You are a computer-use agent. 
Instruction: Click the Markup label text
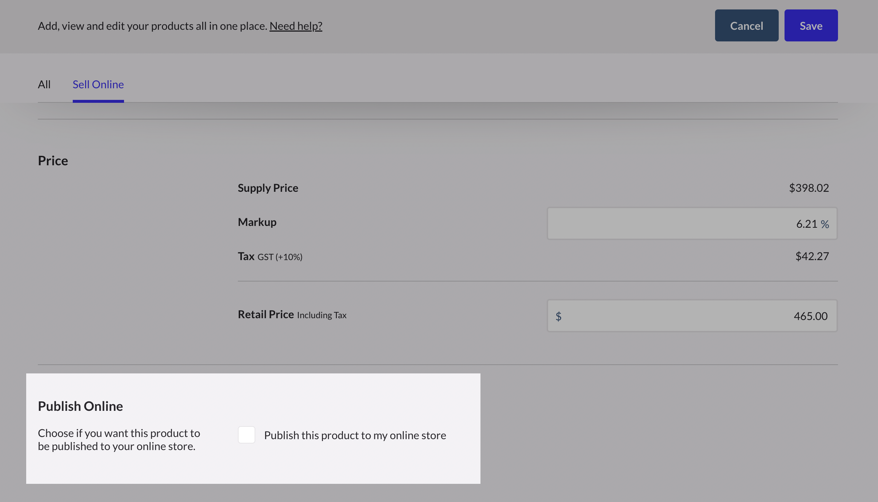click(x=257, y=222)
